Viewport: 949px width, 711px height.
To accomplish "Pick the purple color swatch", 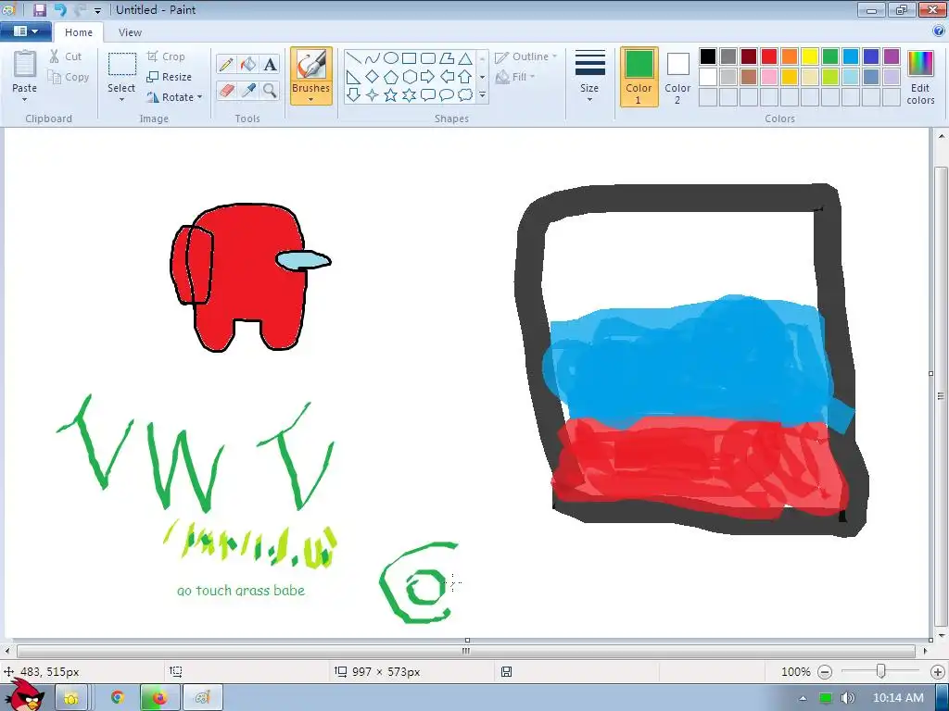I will click(891, 56).
